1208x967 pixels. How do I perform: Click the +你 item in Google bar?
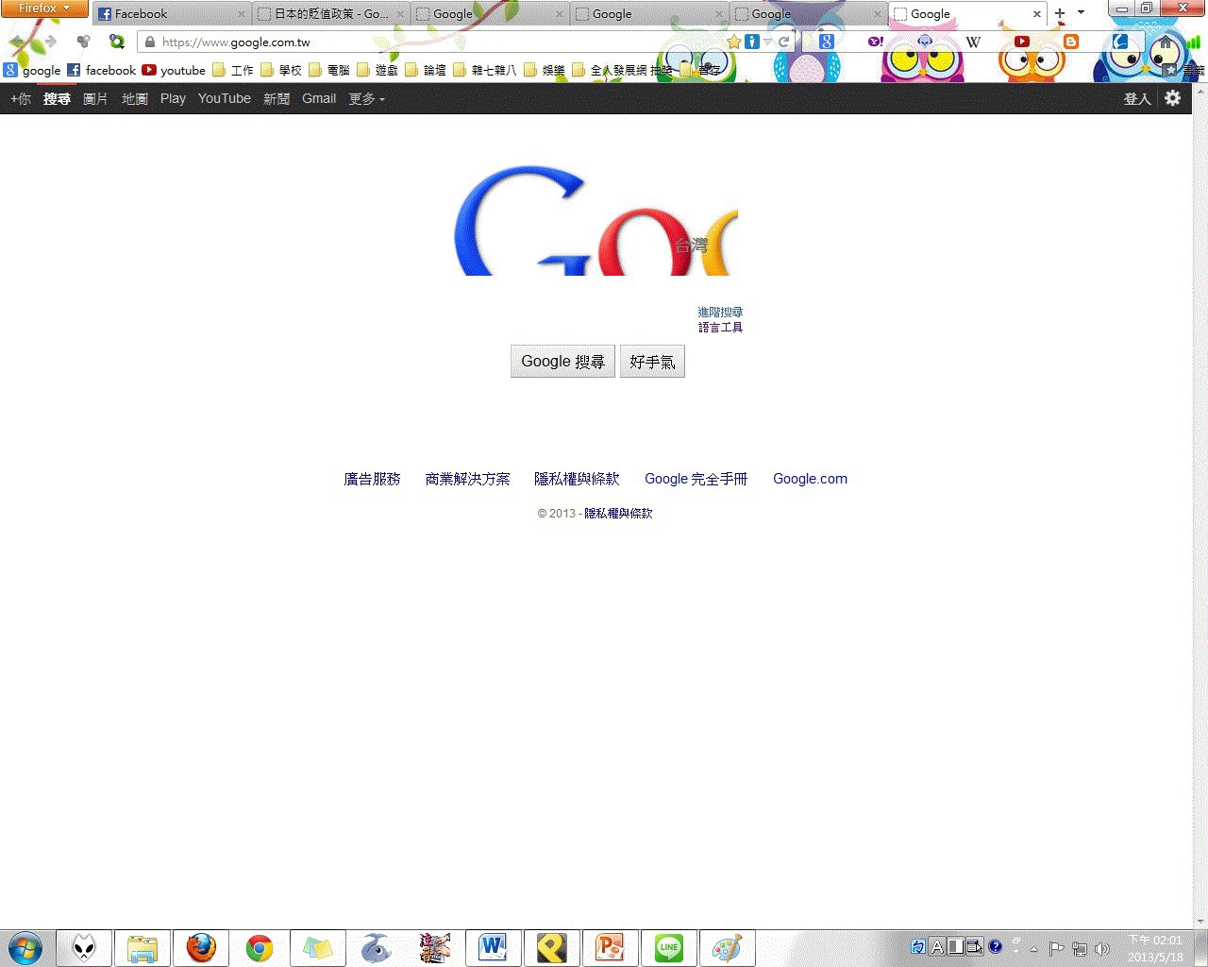[21, 98]
